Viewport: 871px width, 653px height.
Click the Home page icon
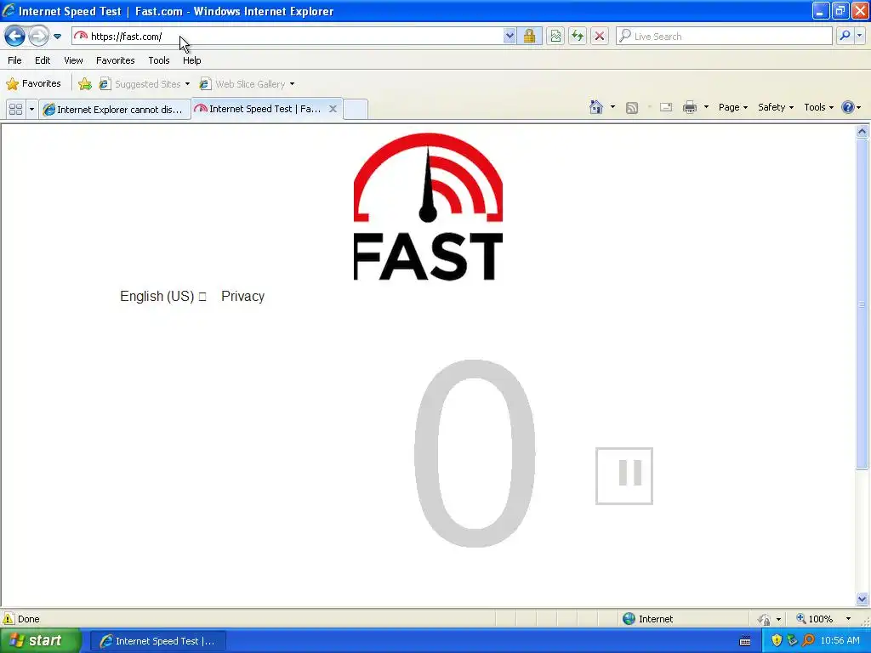click(x=596, y=107)
